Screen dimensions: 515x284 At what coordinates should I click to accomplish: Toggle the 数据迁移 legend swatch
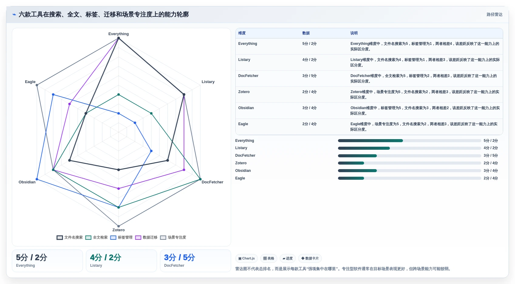(138, 238)
